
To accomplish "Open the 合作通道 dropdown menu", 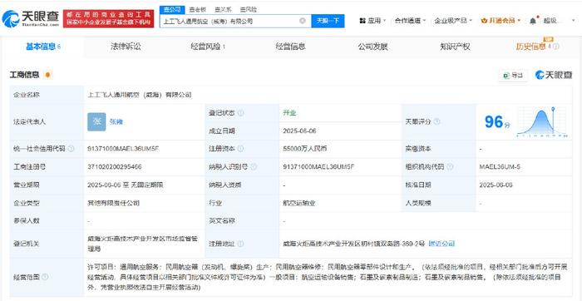I will 410,21.
